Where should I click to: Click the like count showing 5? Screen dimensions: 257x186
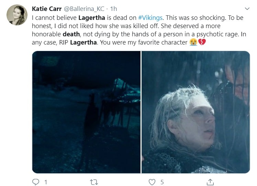162,182
